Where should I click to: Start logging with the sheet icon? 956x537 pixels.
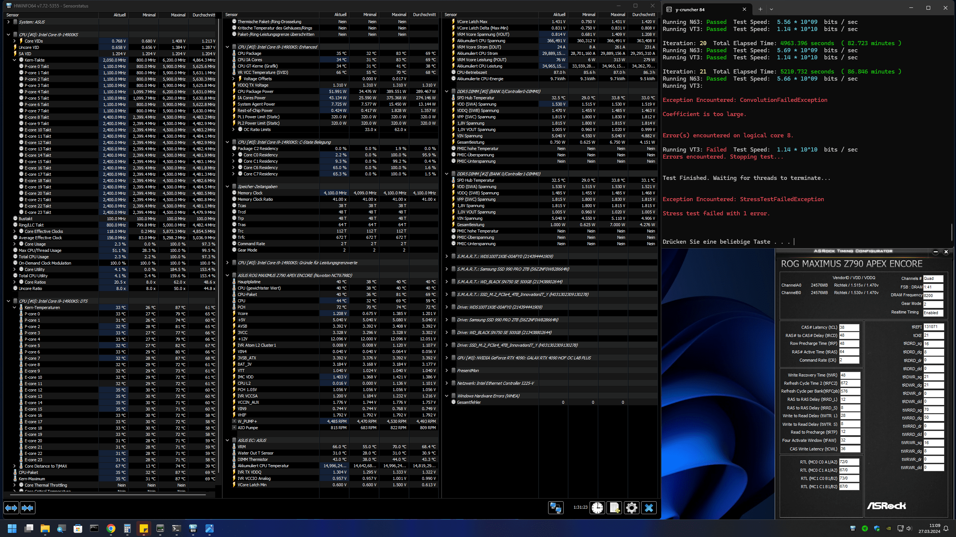click(614, 508)
